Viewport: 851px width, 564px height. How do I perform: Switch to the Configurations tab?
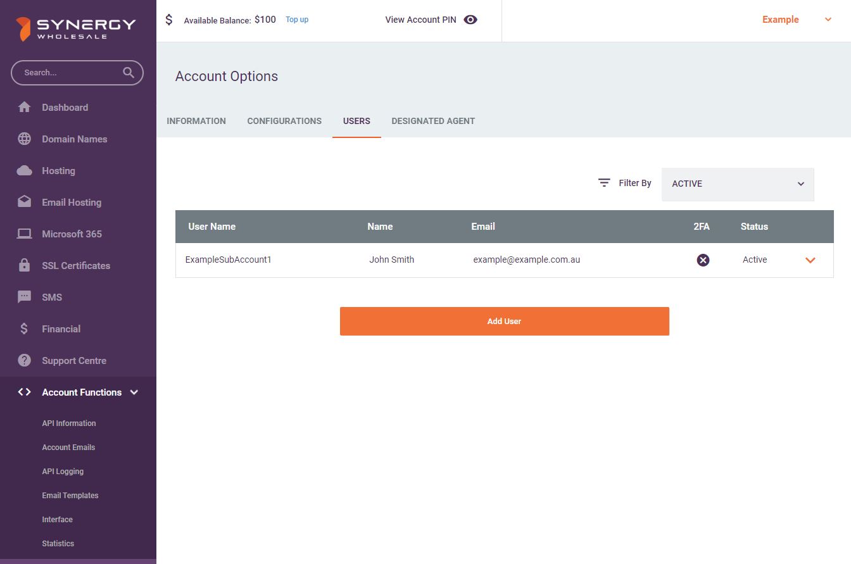(284, 121)
